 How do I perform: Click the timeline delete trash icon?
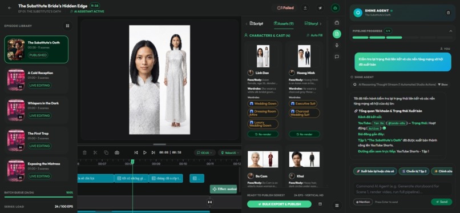click(x=84, y=152)
